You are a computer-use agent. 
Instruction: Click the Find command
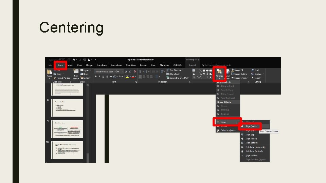point(255,70)
